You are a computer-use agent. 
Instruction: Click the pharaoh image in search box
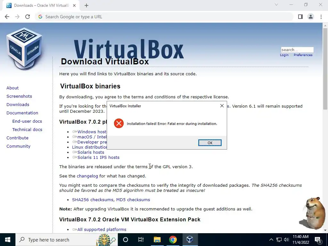coord(106,240)
